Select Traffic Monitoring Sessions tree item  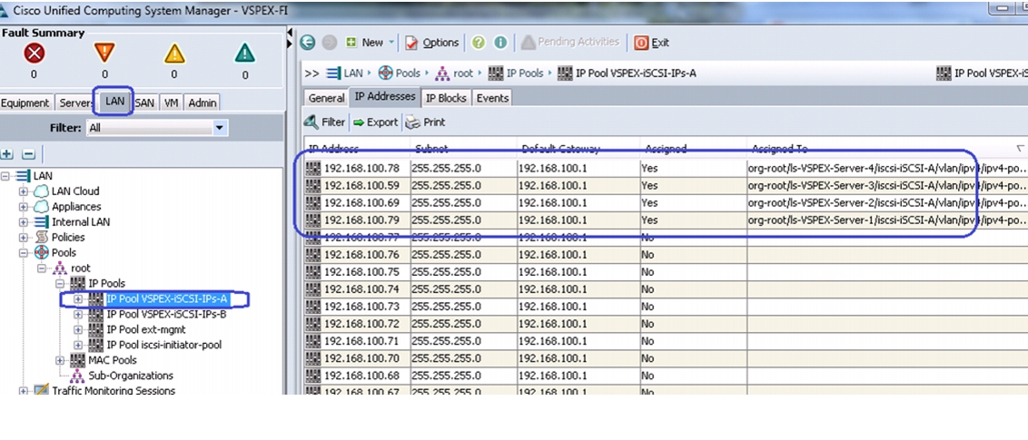point(114,391)
